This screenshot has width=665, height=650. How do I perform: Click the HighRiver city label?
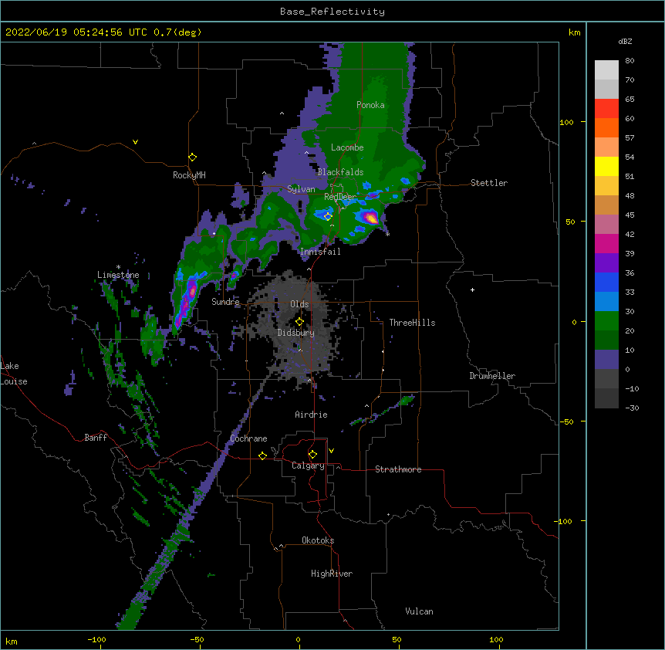point(332,574)
